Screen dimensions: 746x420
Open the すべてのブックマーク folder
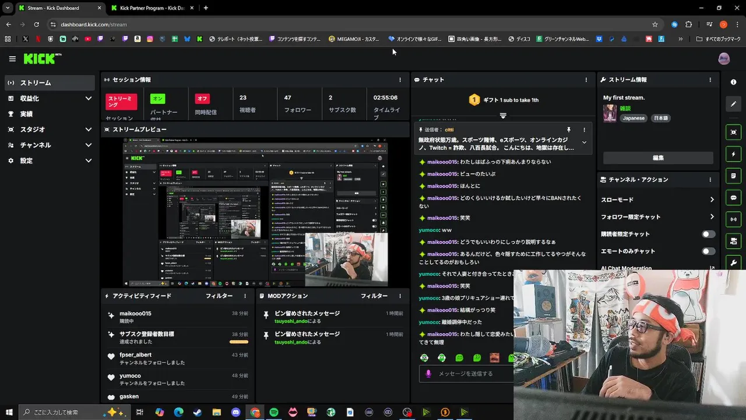click(x=719, y=39)
